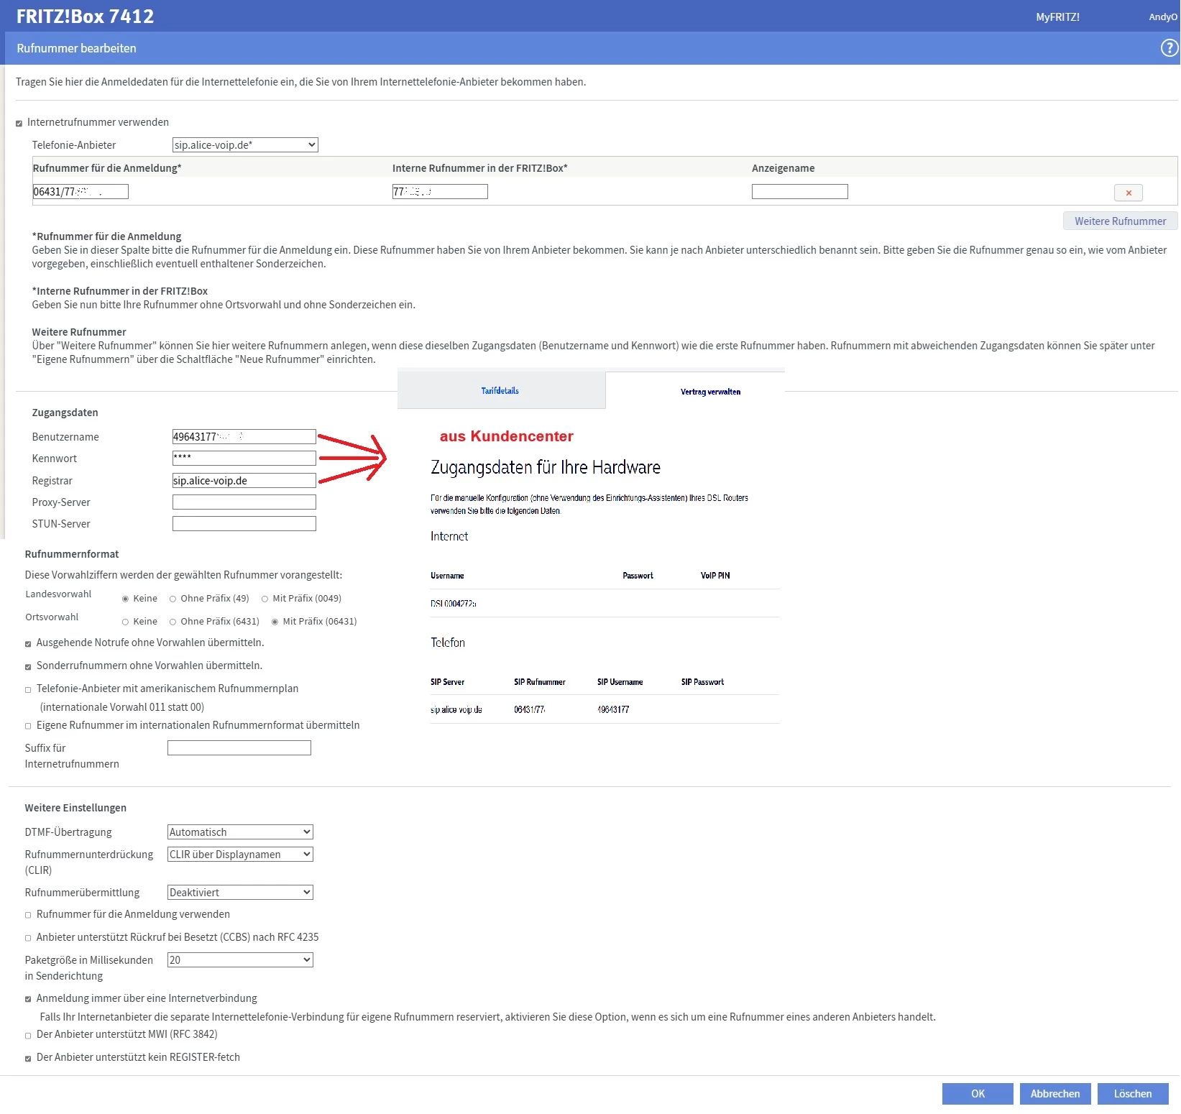Select Ortsvorwahl Mit Präfix (06431)
Viewport: 1181px width, 1114px height.
(x=275, y=622)
